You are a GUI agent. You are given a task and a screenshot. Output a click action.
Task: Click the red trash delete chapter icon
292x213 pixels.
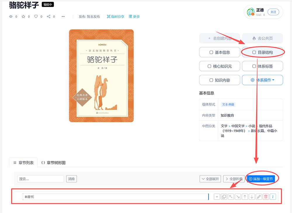tap(266, 197)
